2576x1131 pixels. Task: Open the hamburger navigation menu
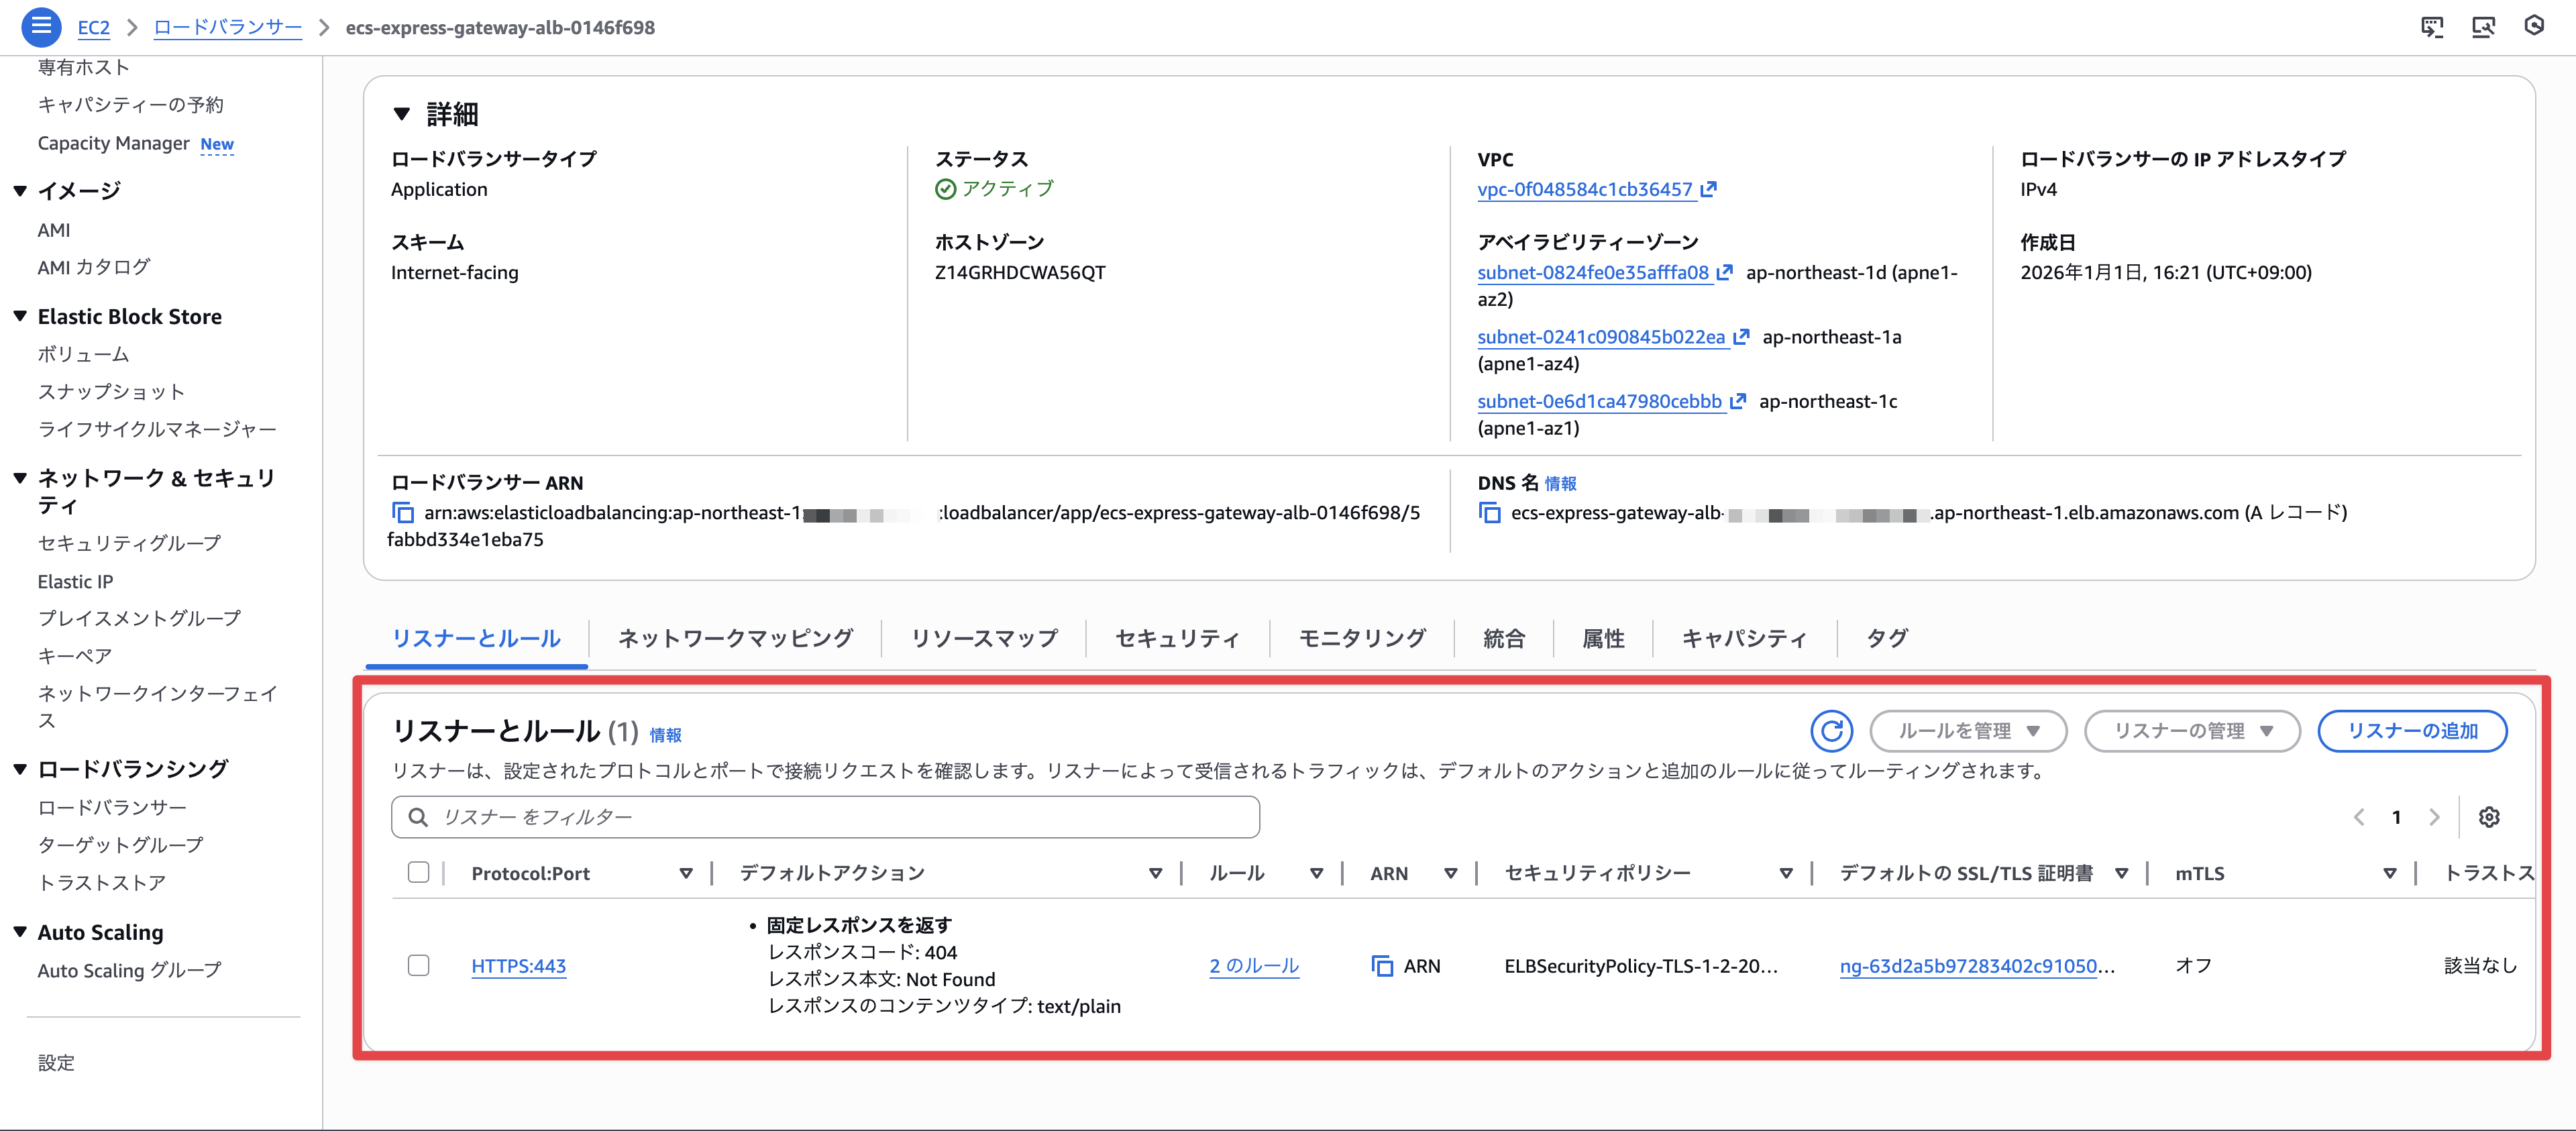(41, 27)
